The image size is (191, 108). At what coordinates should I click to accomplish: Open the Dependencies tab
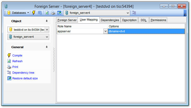coord(110,20)
